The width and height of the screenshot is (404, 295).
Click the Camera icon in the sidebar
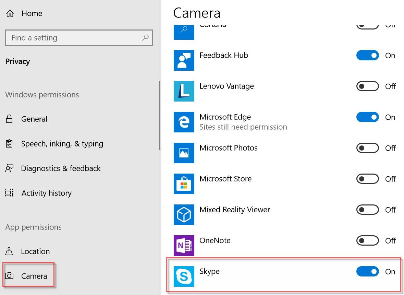point(9,276)
